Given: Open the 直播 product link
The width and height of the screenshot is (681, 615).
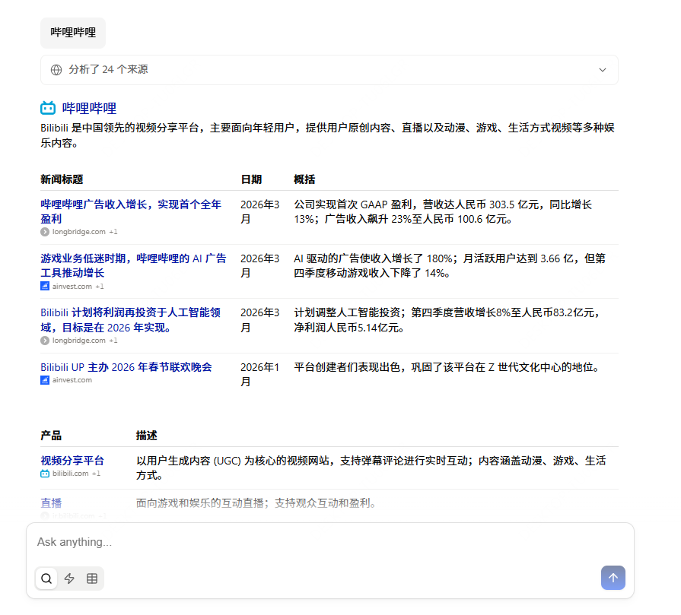Looking at the screenshot, I should pos(51,502).
